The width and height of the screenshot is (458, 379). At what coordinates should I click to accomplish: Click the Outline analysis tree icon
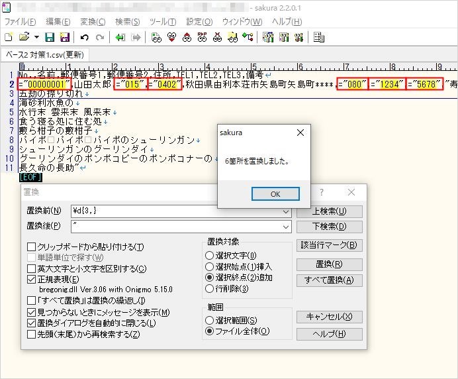248,37
